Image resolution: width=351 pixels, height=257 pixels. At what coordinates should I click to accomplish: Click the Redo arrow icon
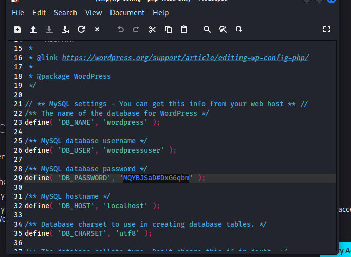pos(136,29)
